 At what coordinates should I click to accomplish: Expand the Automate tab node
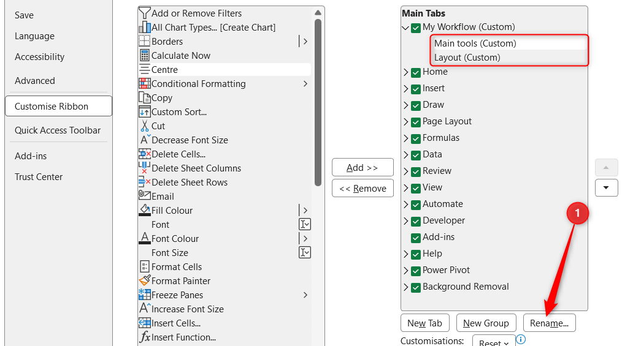405,205
